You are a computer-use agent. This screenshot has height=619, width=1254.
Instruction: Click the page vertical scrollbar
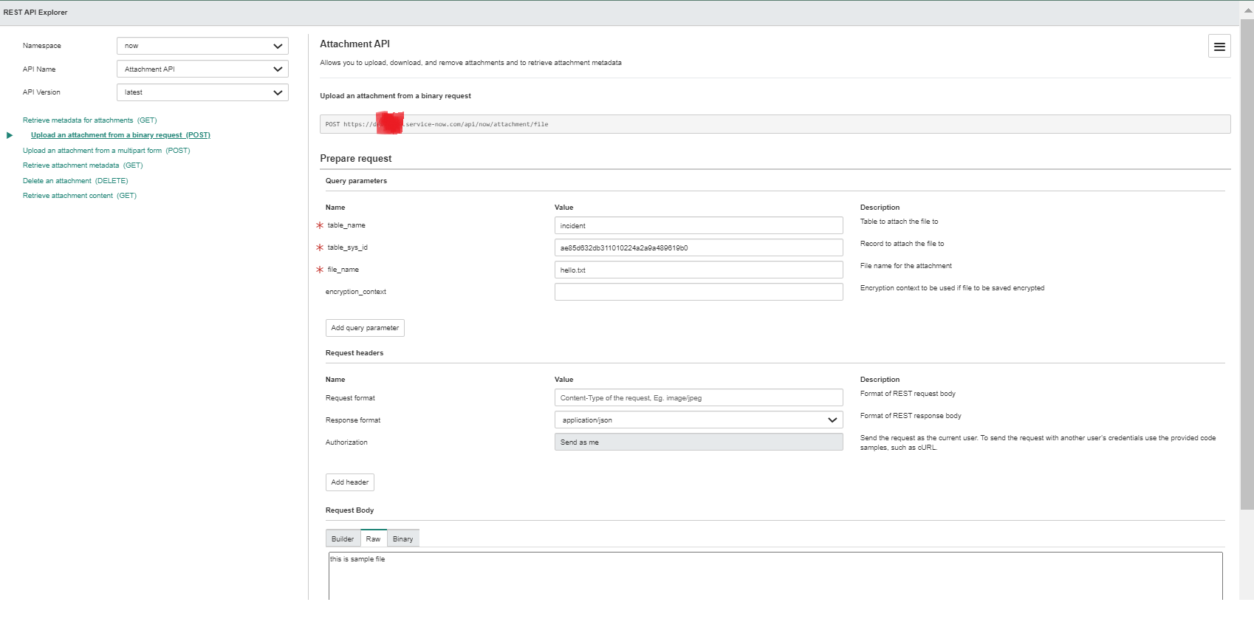point(1247,264)
